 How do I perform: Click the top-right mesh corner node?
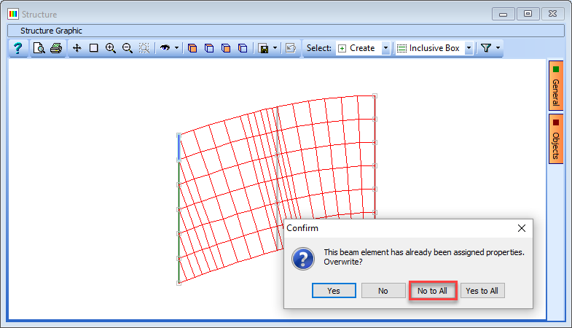[x=375, y=96]
